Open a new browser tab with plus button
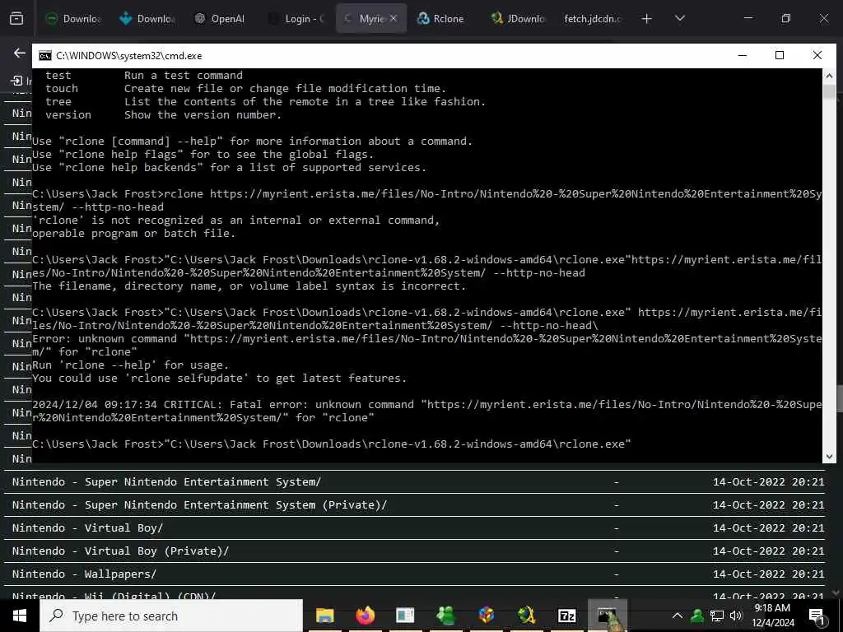This screenshot has height=632, width=843. tap(647, 19)
